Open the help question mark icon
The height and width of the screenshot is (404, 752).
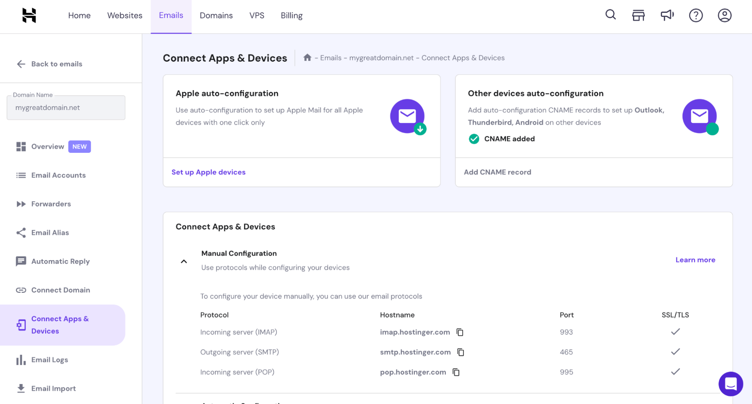pos(696,15)
